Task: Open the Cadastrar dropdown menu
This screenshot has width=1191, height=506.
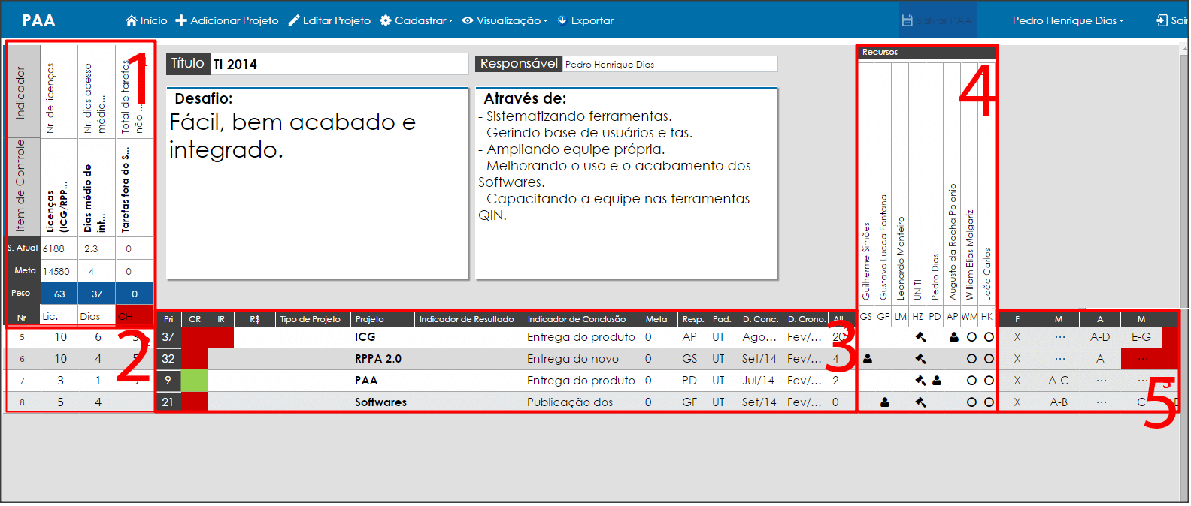Action: click(x=417, y=20)
